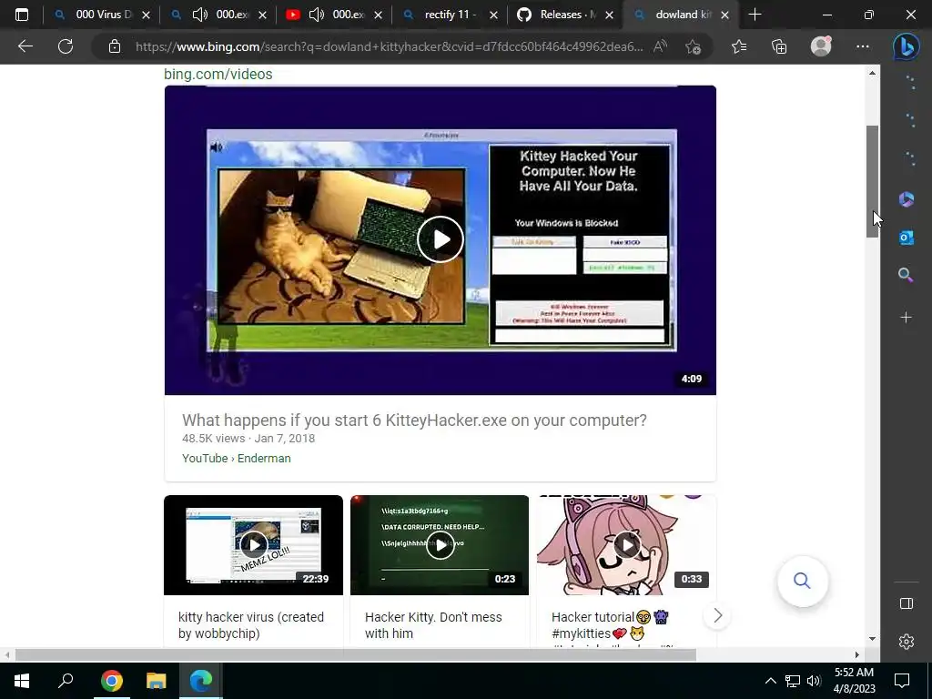This screenshot has height=699, width=932.
Task: Open Outlook icon in Edge sidebar
Action: coord(906,238)
